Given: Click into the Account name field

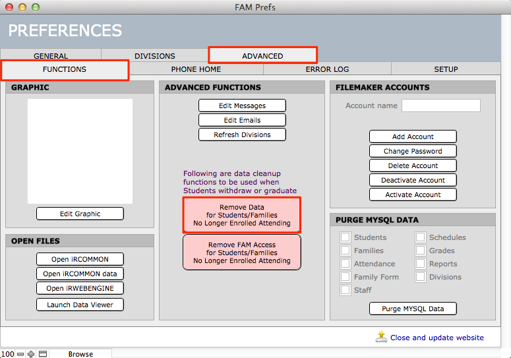Looking at the screenshot, I should tap(441, 105).
